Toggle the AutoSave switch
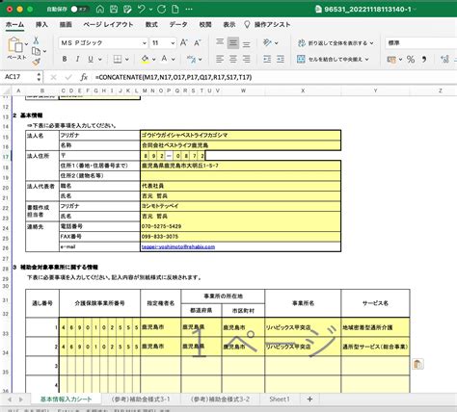457x412 pixels. click(x=79, y=10)
